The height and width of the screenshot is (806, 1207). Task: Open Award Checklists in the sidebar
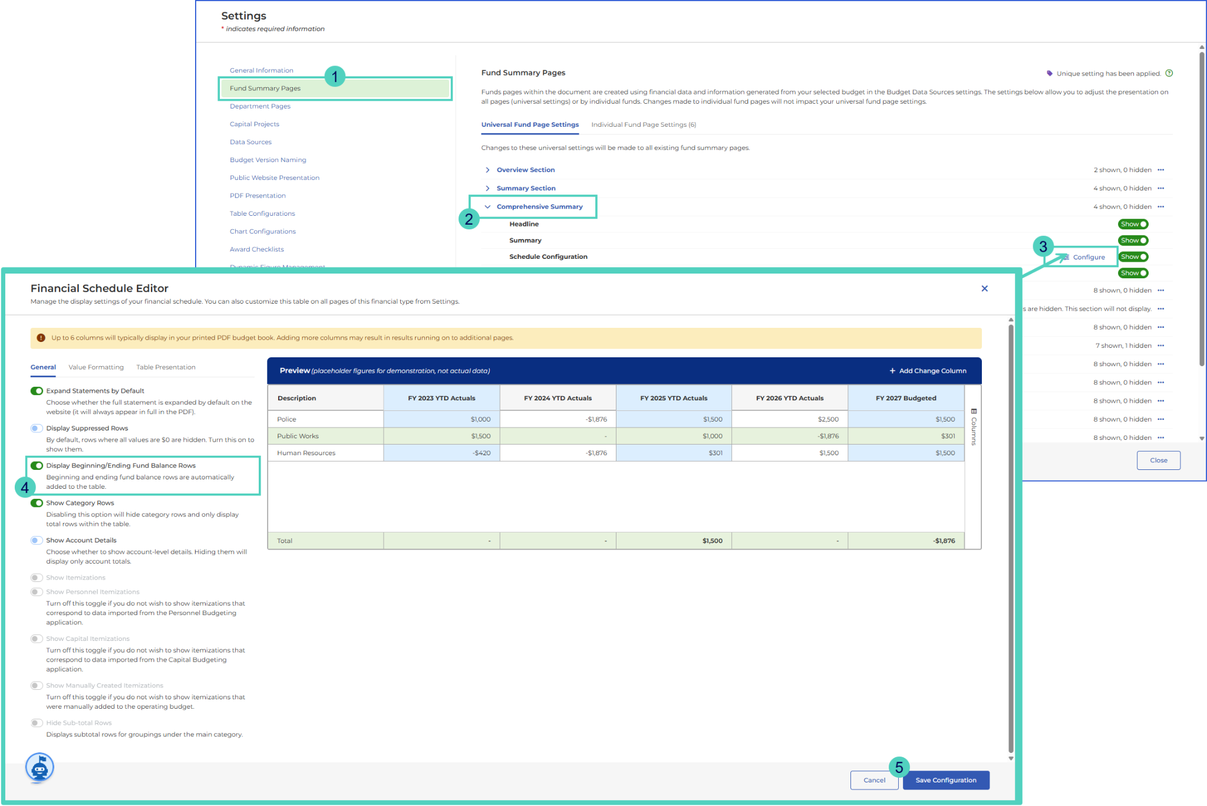coord(256,249)
